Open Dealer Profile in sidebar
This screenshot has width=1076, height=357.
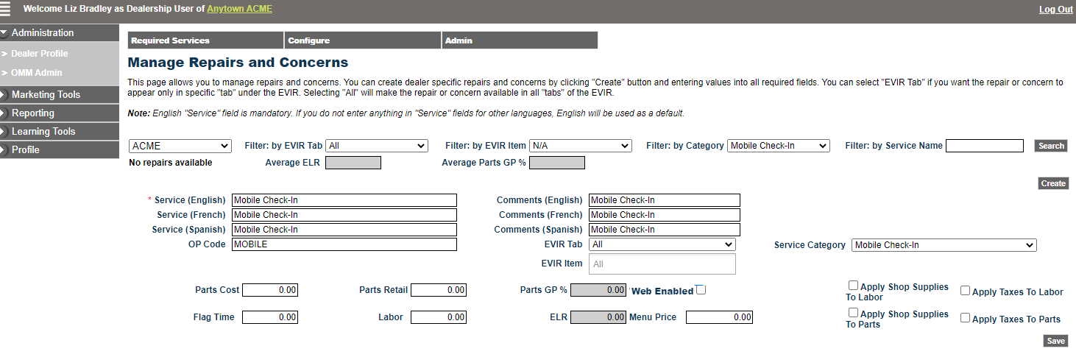(40, 54)
